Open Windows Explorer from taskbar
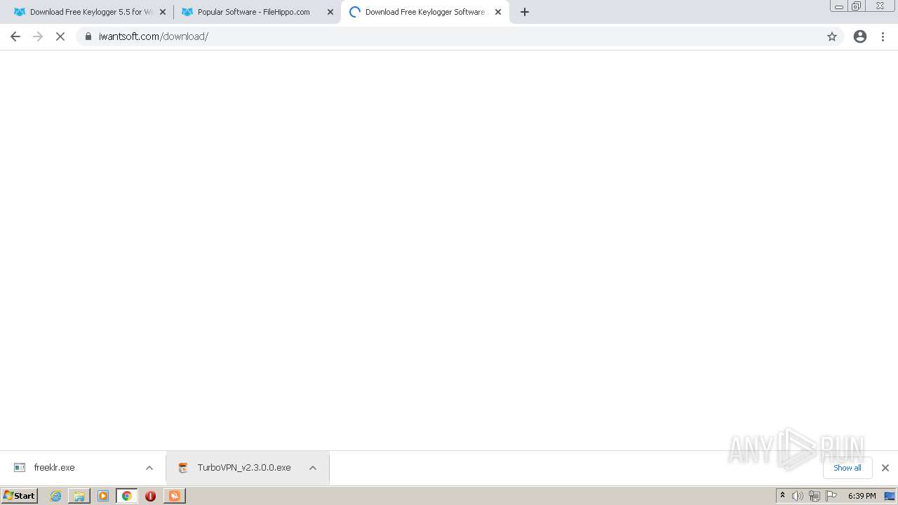Viewport: 898px width, 505px height. 79,496
